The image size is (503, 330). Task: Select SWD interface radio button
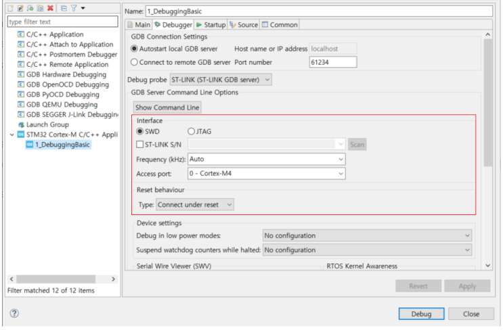[x=148, y=131]
